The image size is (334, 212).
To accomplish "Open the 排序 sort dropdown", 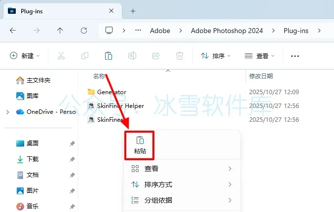I will pos(216,56).
